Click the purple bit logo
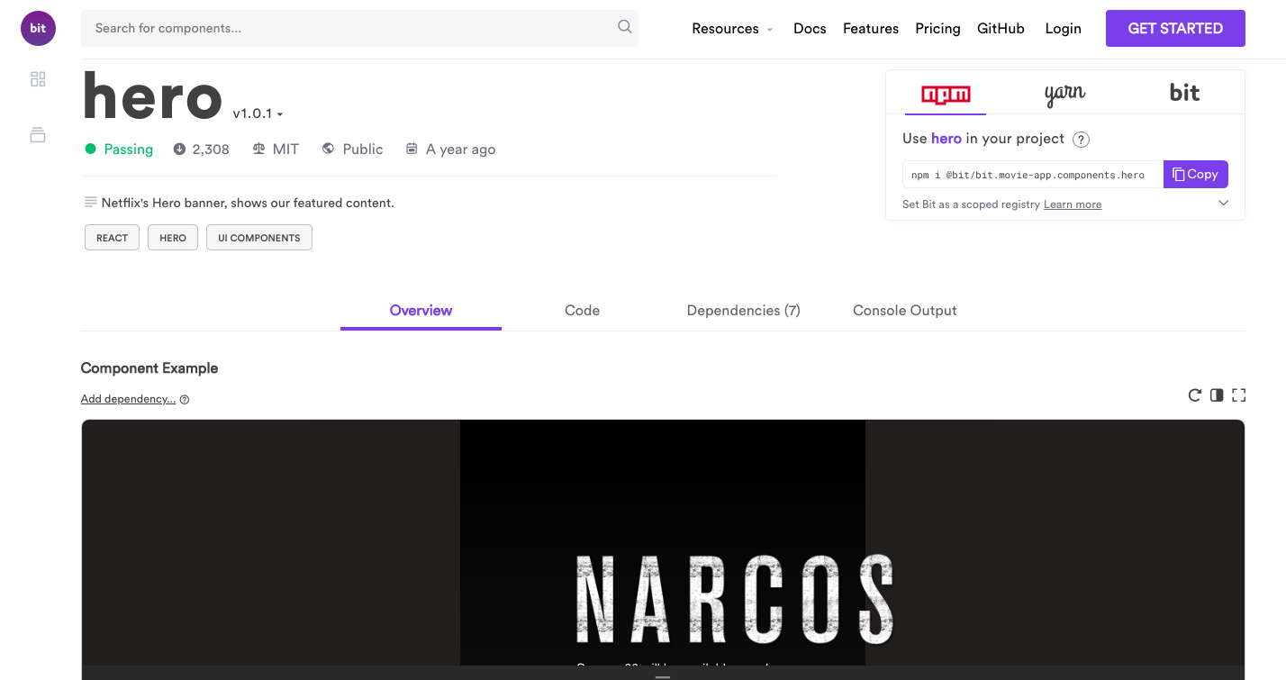1286x680 pixels. point(38,28)
